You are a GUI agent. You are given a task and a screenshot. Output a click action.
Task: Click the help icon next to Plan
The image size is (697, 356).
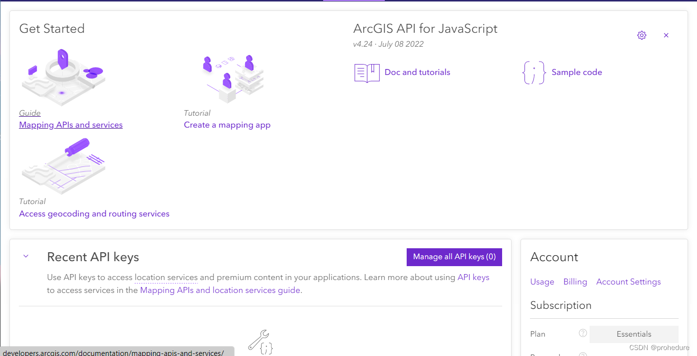pyautogui.click(x=583, y=333)
